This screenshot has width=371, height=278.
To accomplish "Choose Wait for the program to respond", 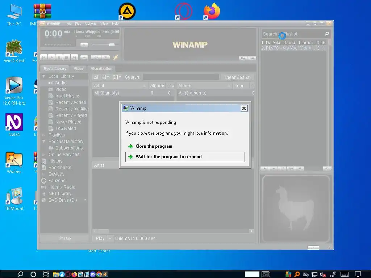I will point(185,157).
